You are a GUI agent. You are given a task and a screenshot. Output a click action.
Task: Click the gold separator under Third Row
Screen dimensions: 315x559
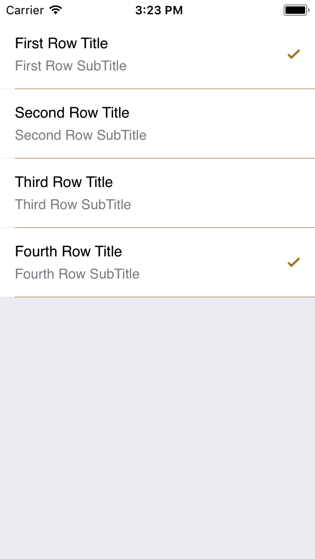point(165,227)
